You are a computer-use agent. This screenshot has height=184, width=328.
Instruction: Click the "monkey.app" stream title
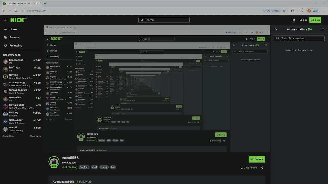pyautogui.click(x=69, y=163)
